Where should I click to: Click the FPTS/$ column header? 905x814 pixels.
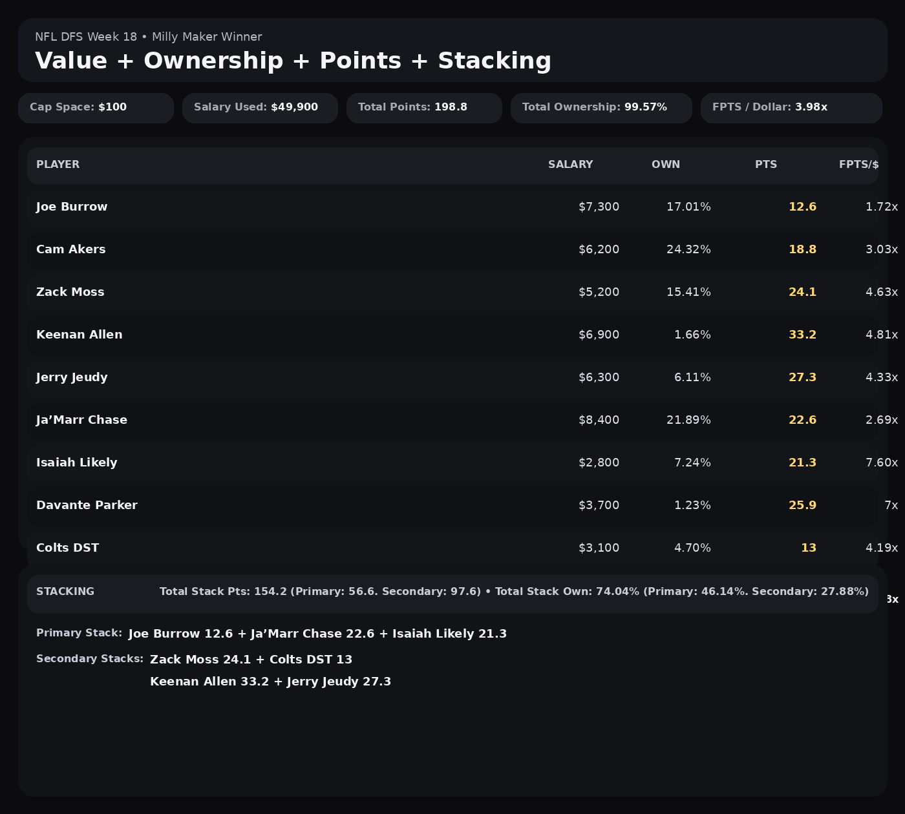pyautogui.click(x=858, y=165)
